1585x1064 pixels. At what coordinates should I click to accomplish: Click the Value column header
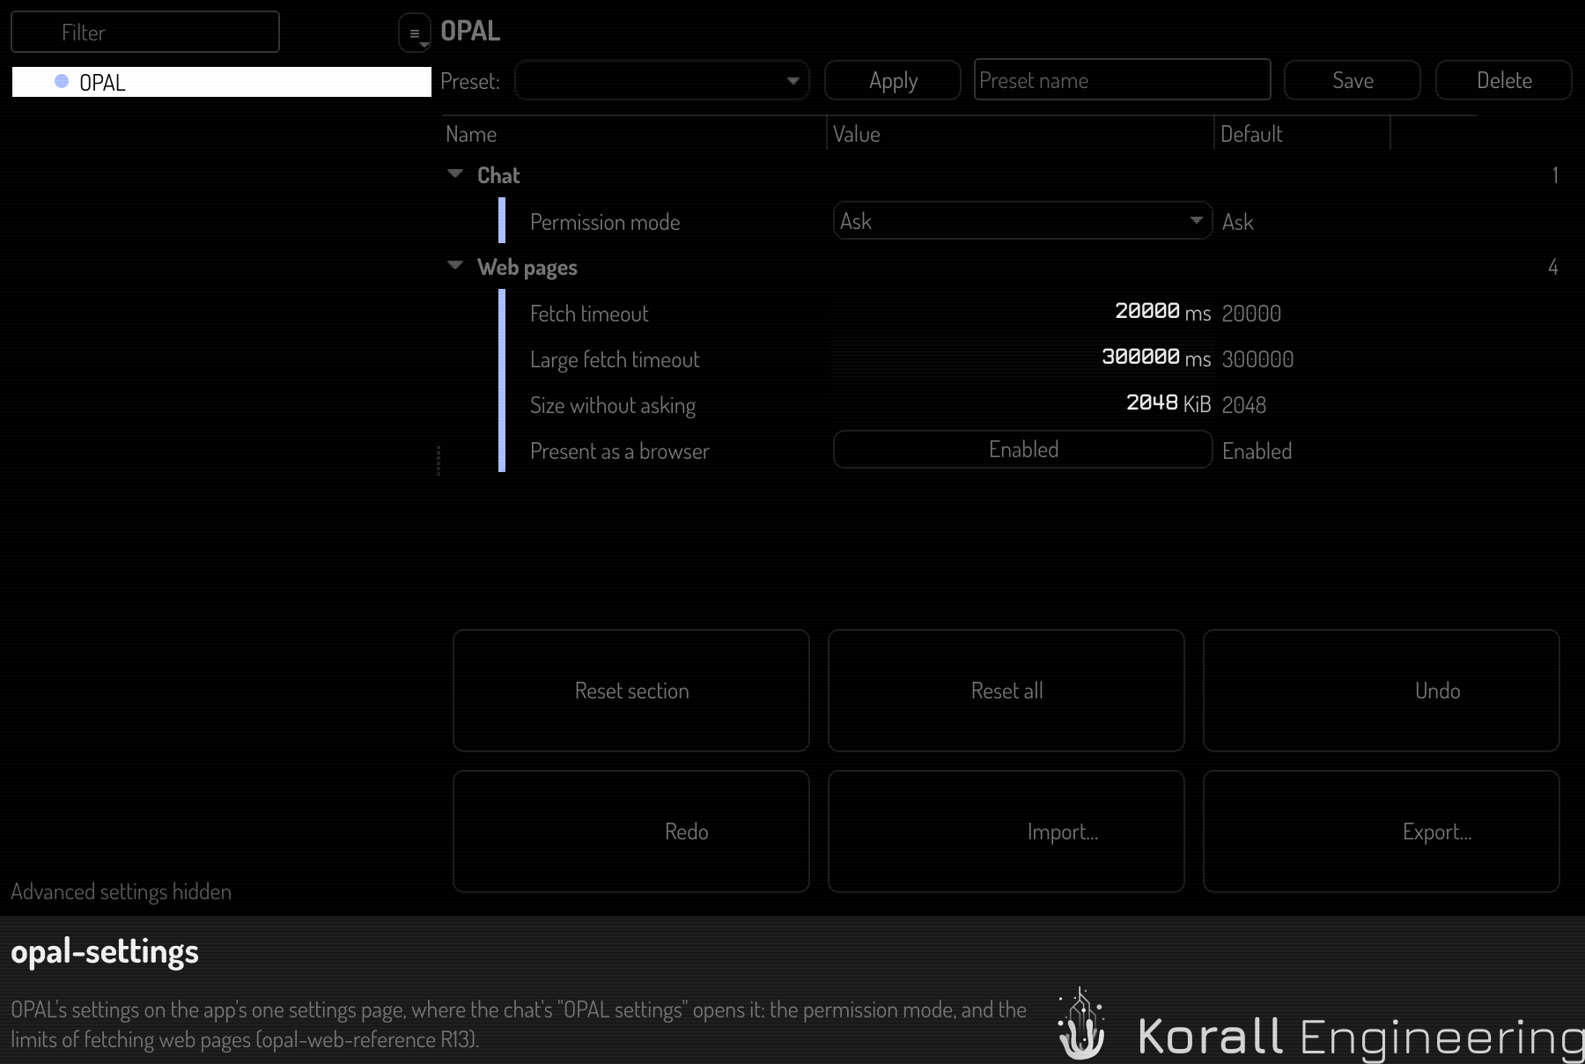[x=1020, y=134]
